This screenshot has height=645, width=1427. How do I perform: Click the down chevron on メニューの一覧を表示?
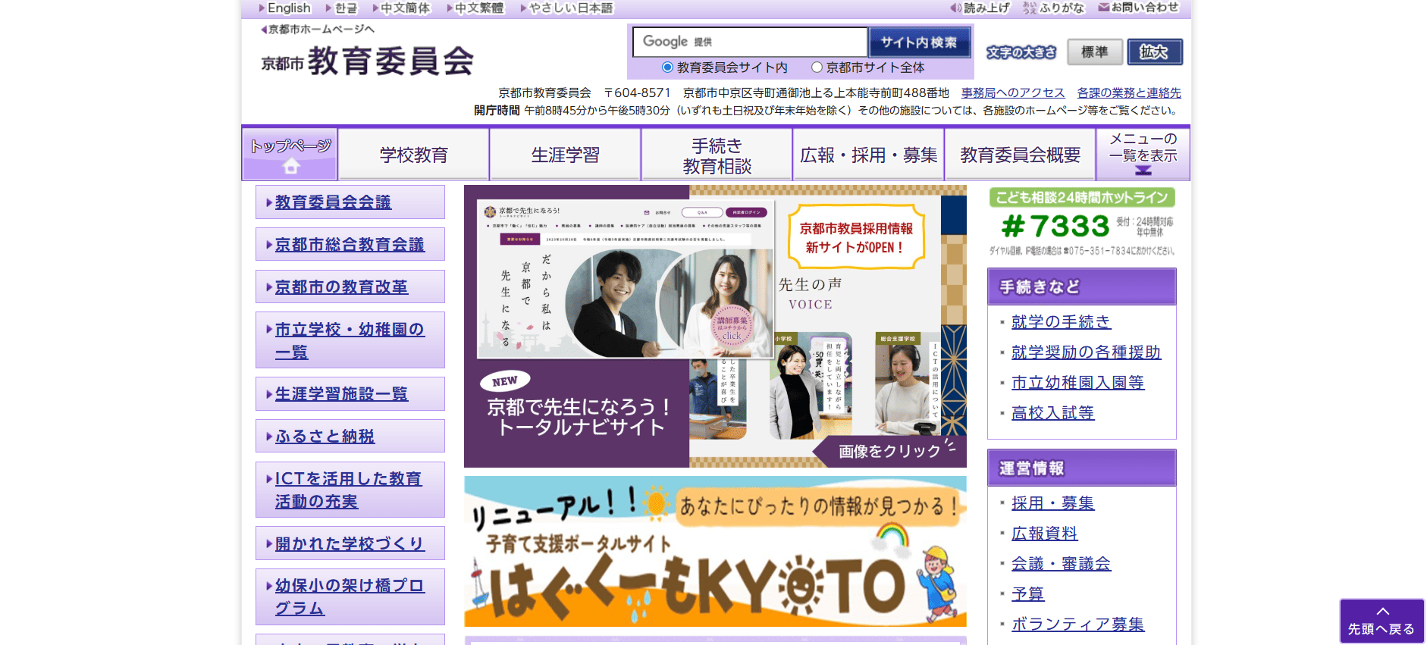[x=1143, y=171]
